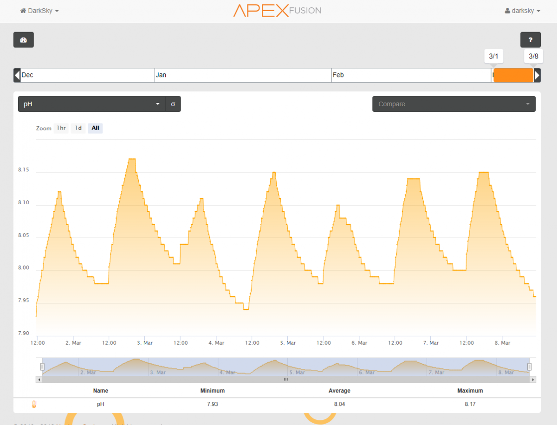Click the navigator scrollbar left arrow
The height and width of the screenshot is (425, 557).
coord(39,379)
